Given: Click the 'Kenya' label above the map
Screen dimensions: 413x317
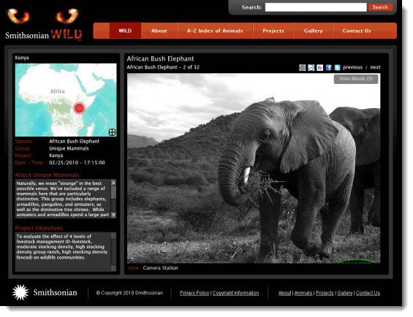Looking at the screenshot, I should coord(22,58).
